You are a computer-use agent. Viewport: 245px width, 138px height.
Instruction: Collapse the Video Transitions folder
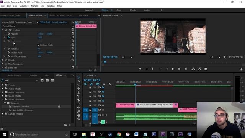(3, 99)
